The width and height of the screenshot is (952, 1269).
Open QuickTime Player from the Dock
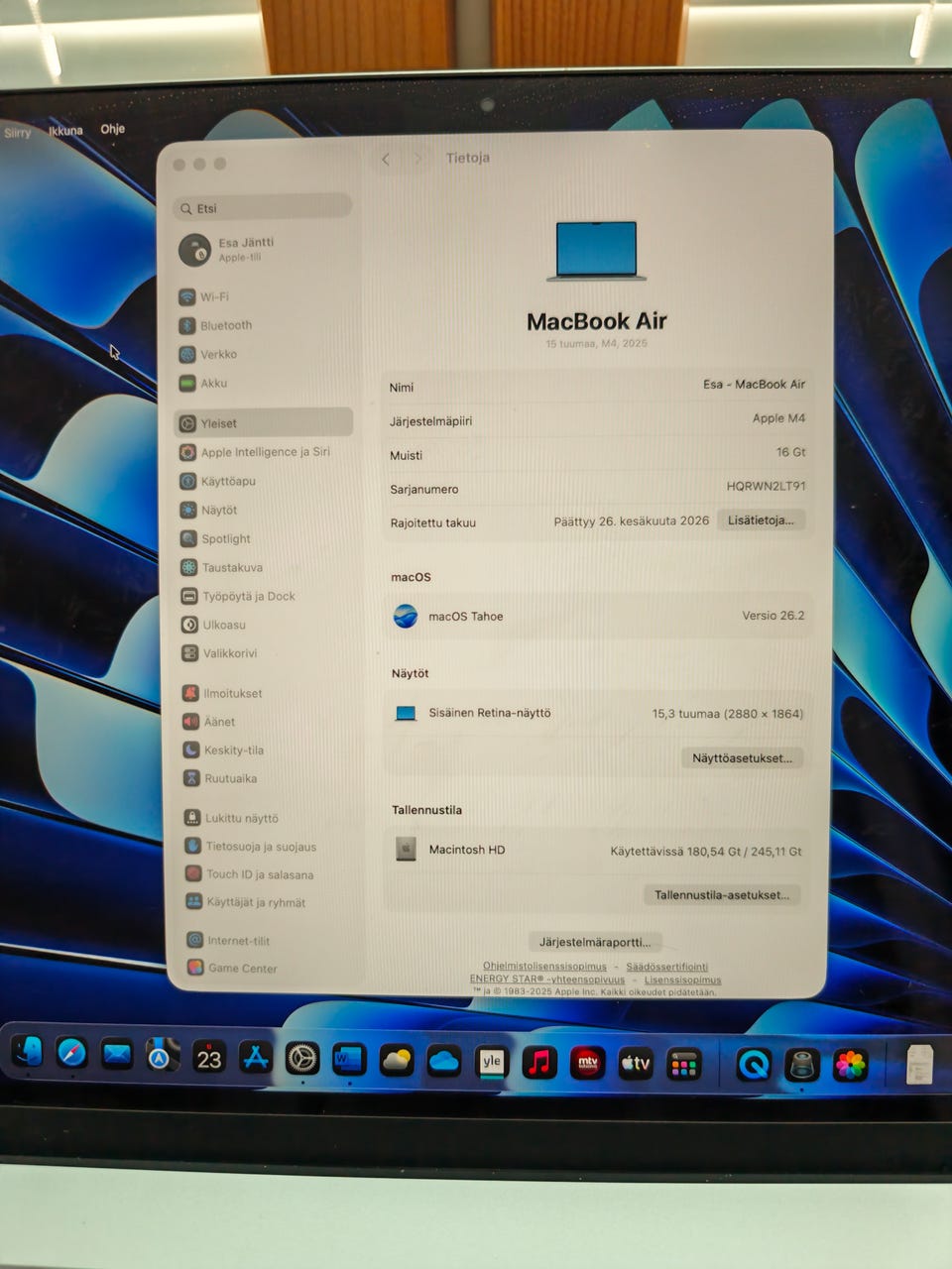[754, 1066]
